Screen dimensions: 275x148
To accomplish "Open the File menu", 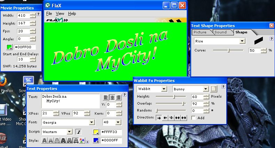I will (49, 14).
